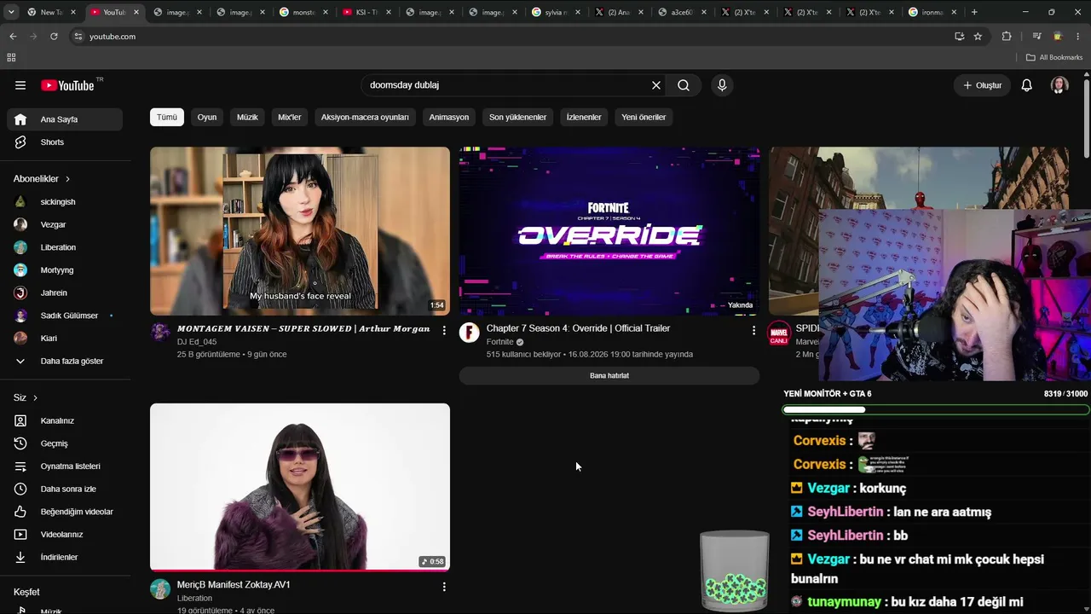This screenshot has width=1091, height=614.
Task: Open channel avatar beside MericB Manifest video
Action: coord(160,589)
